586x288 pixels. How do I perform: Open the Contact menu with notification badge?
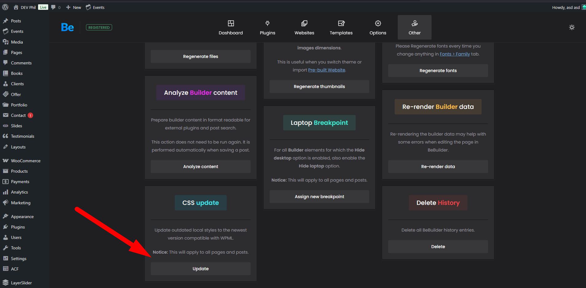tap(18, 115)
